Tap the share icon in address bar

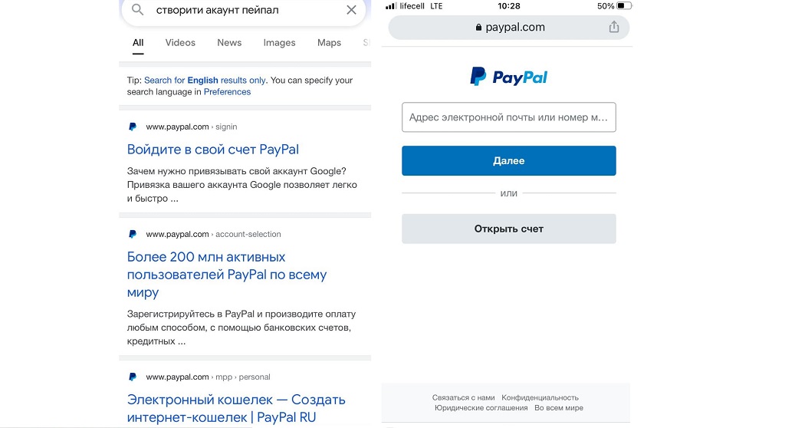tap(614, 27)
